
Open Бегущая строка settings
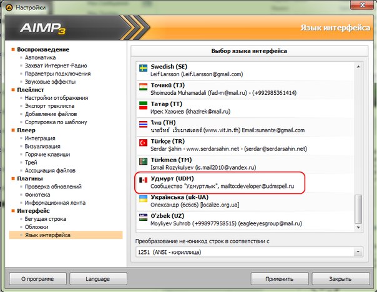pyautogui.click(x=46, y=219)
